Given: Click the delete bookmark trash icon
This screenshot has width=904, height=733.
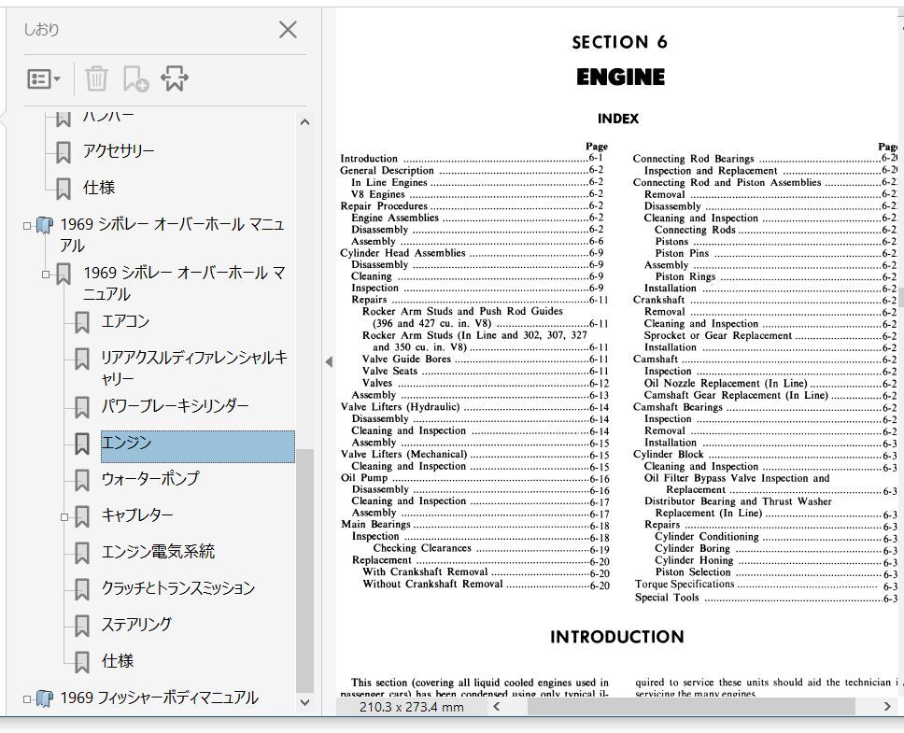Looking at the screenshot, I should tap(96, 78).
